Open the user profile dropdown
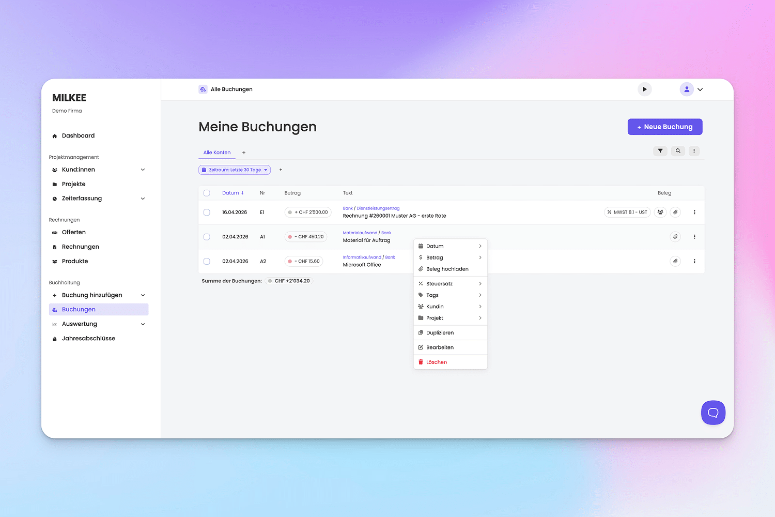This screenshot has height=517, width=775. click(x=691, y=89)
